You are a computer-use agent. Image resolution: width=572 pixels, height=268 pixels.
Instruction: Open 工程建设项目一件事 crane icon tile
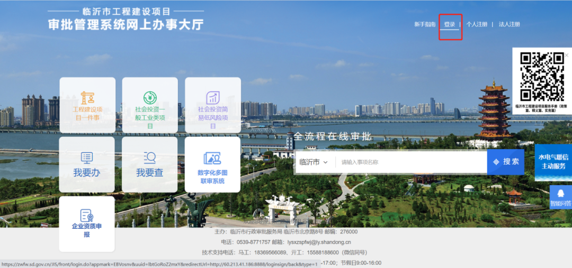pyautogui.click(x=87, y=98)
